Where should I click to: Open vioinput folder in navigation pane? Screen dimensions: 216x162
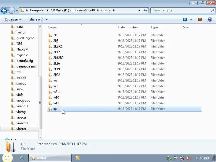22,106
